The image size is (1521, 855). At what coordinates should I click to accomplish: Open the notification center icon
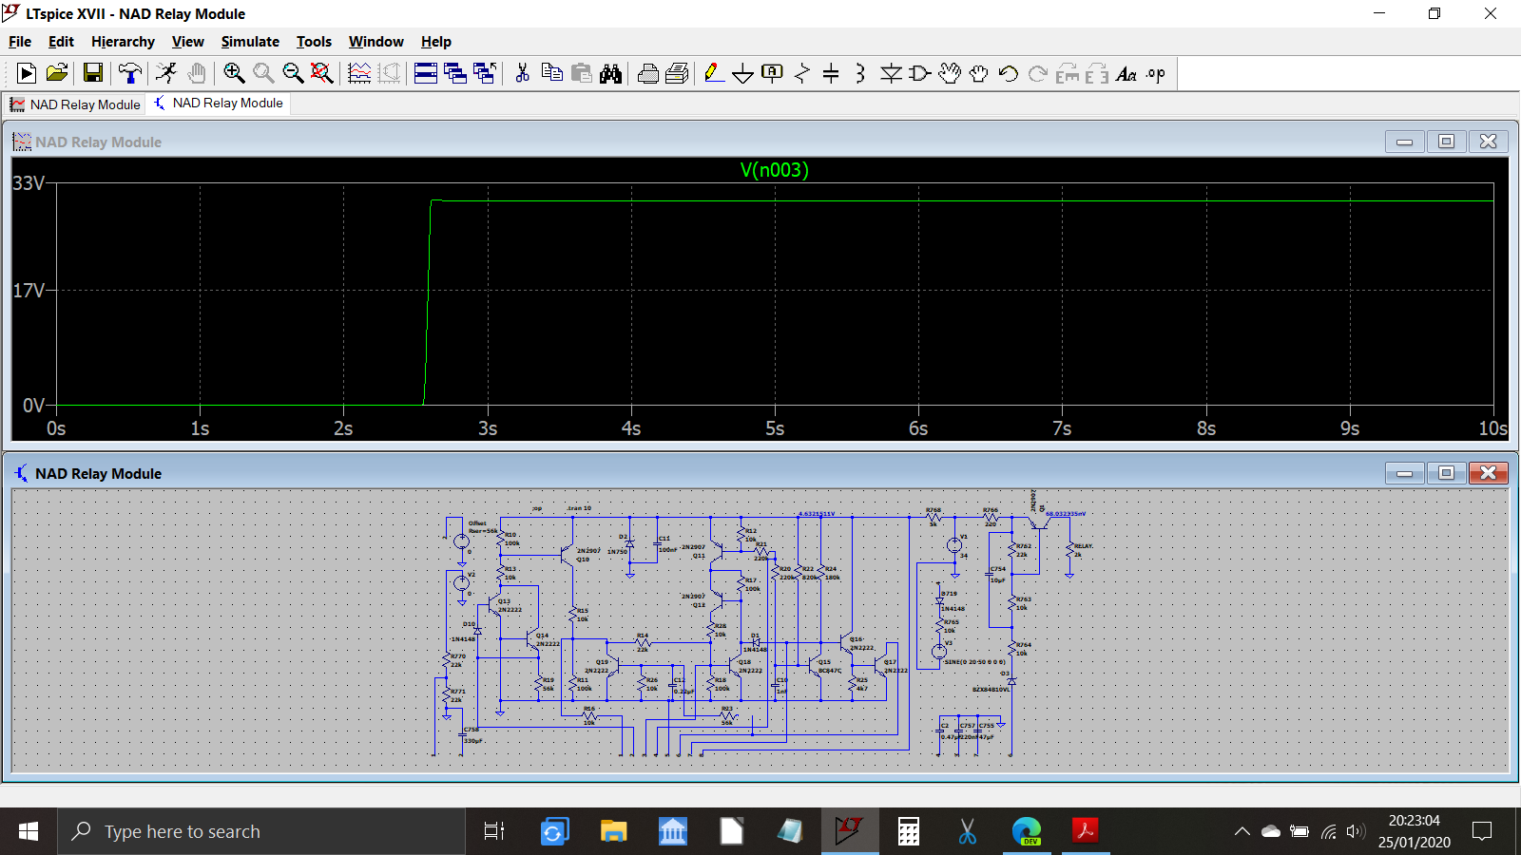(1482, 831)
